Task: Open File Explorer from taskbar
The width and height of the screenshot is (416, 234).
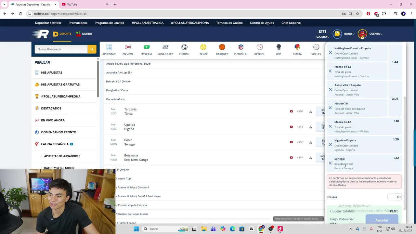Action: (x=203, y=229)
